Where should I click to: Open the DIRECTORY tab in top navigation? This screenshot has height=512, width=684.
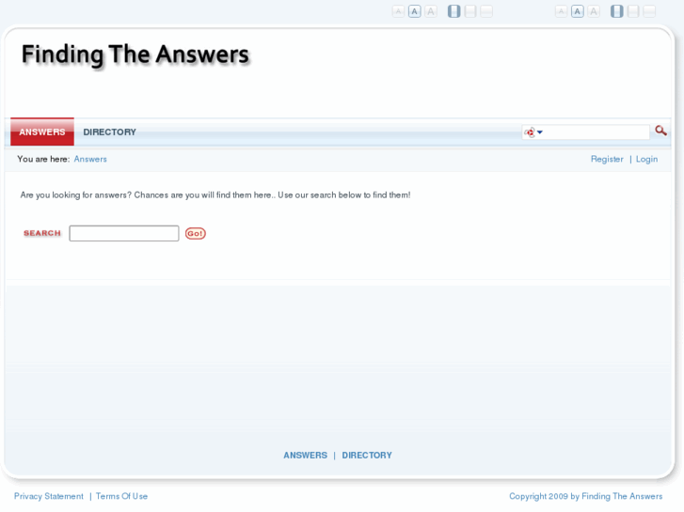[109, 132]
